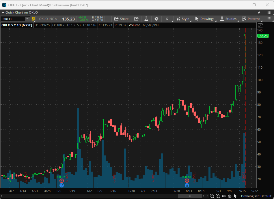
Task: Pin the Quick Chart gadget
Action: tap(259, 13)
